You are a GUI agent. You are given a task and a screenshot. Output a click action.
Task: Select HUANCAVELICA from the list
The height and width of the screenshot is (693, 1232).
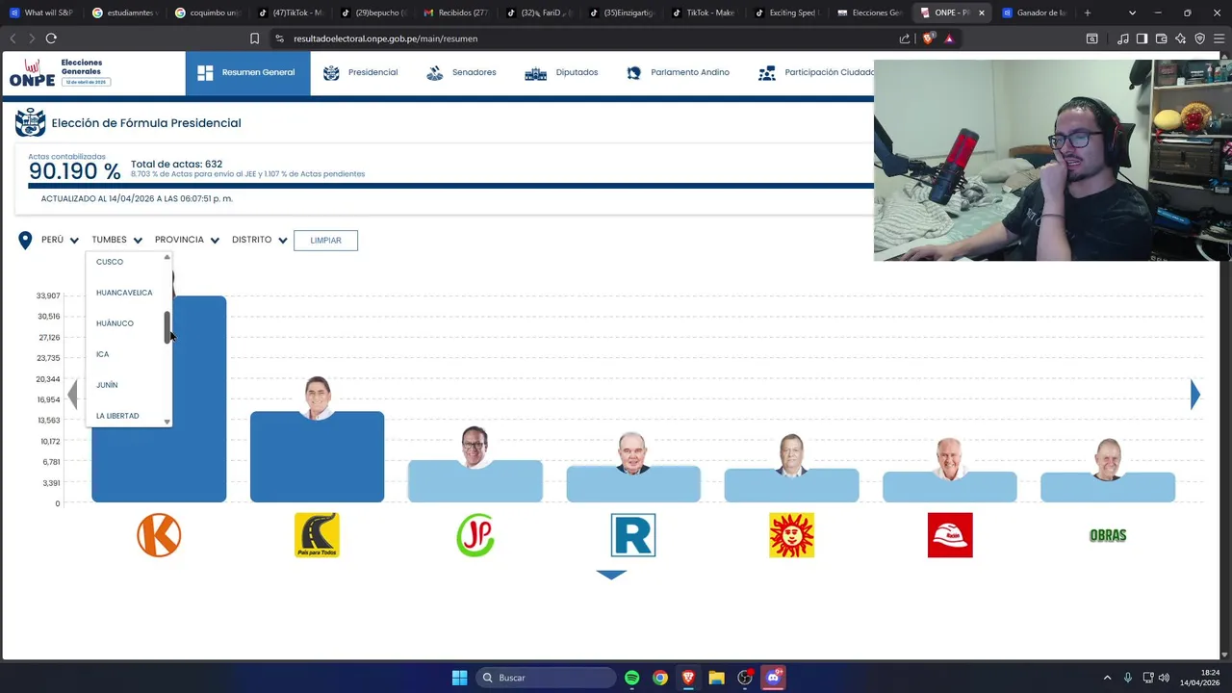click(124, 293)
